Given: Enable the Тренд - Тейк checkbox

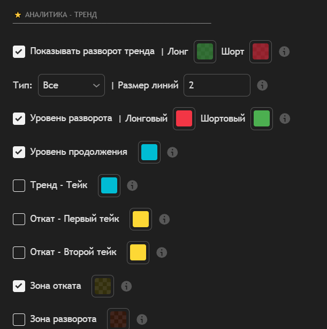Looking at the screenshot, I should (x=19, y=185).
